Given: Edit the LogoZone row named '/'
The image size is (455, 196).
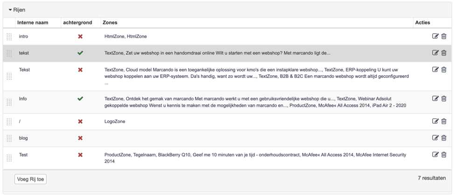Looking at the screenshot, I should [x=435, y=121].
